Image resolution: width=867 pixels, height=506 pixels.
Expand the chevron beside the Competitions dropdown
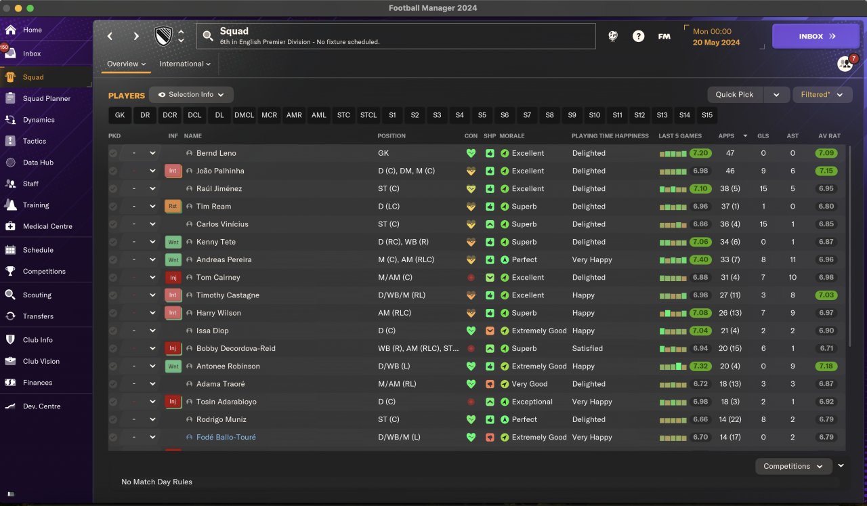click(x=841, y=465)
